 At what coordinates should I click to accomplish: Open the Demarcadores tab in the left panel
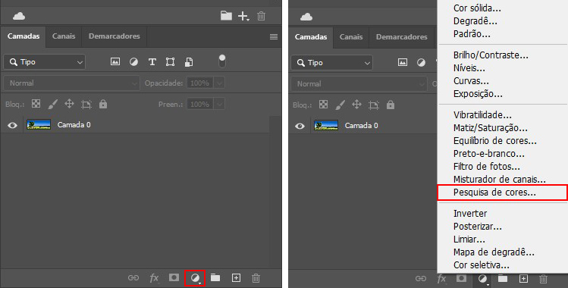pos(114,36)
